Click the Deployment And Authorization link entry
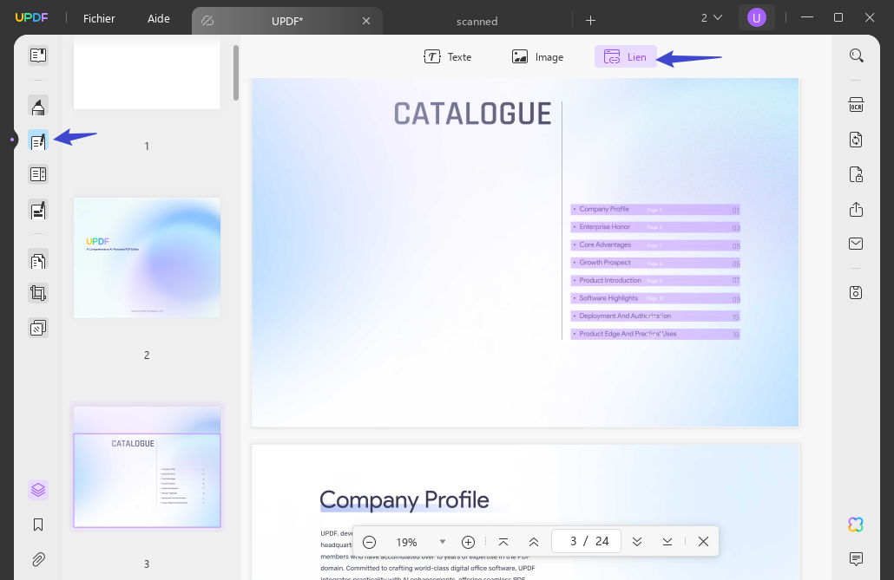This screenshot has height=580, width=894. 655,316
